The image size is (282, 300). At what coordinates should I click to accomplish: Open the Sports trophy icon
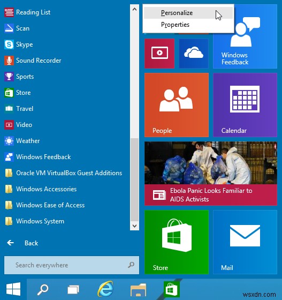(9, 77)
